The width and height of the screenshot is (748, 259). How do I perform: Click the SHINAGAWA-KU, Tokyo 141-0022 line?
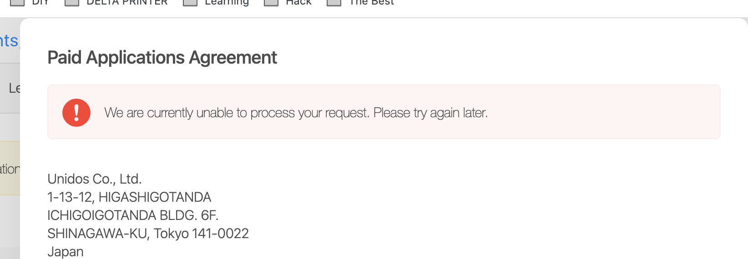pos(148,234)
